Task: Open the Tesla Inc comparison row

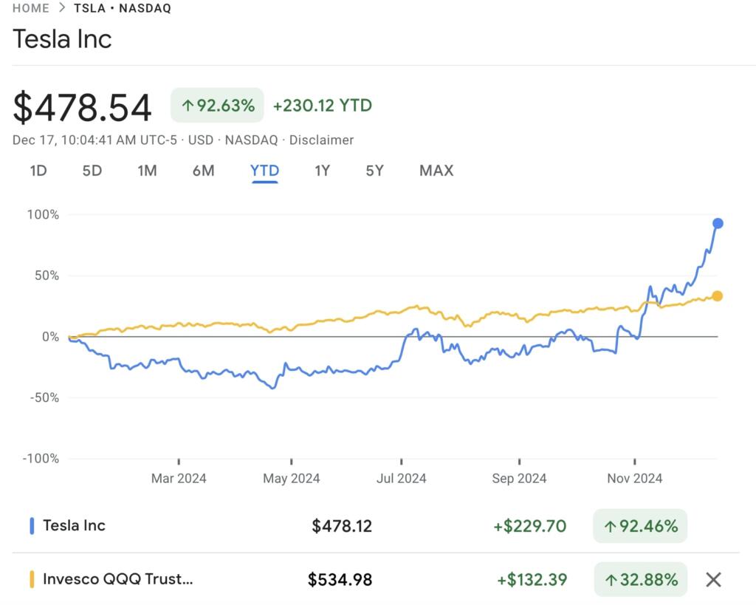Action: tap(74, 526)
